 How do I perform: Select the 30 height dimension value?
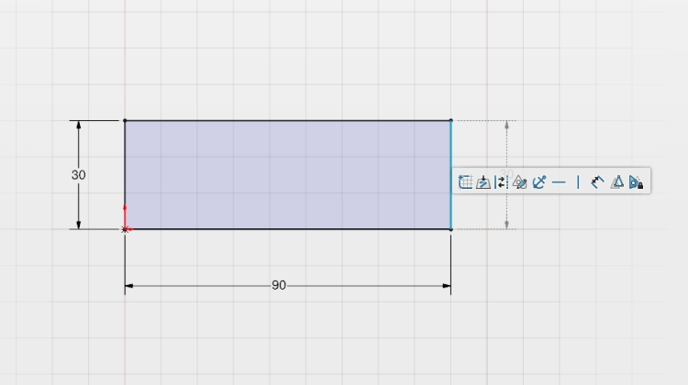click(x=79, y=174)
